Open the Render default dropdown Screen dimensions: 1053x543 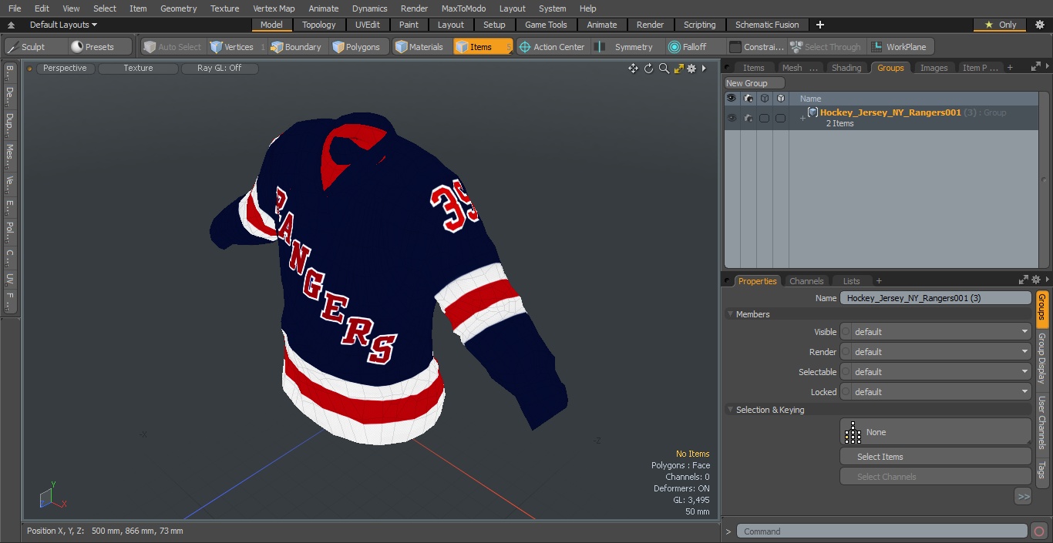pos(940,352)
